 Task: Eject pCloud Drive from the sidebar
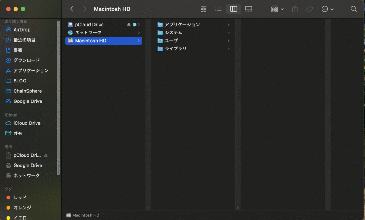[x=46, y=155]
